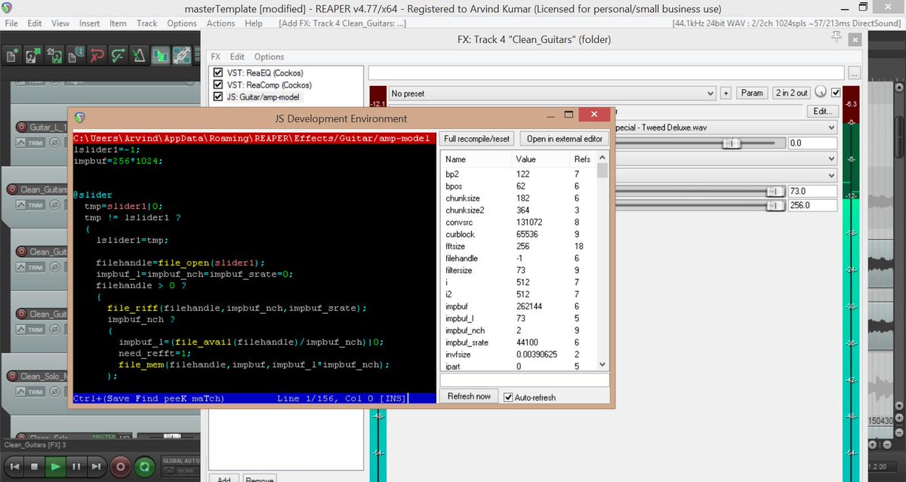Click the variable list scrollbar down arrow
The image size is (906, 482).
[x=602, y=364]
